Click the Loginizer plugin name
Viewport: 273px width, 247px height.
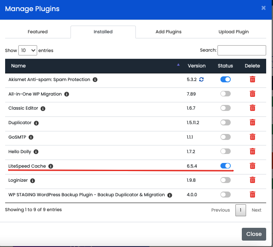(18, 180)
